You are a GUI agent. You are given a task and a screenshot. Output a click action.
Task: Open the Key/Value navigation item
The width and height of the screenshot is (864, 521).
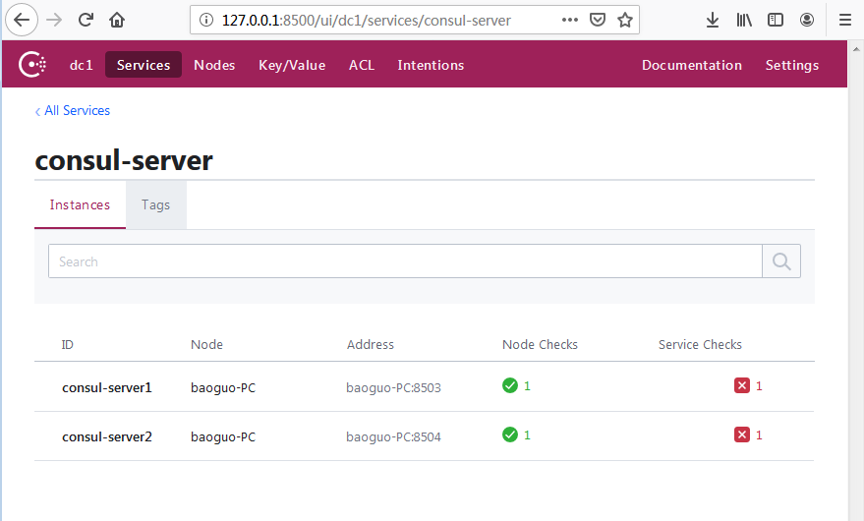pos(292,65)
